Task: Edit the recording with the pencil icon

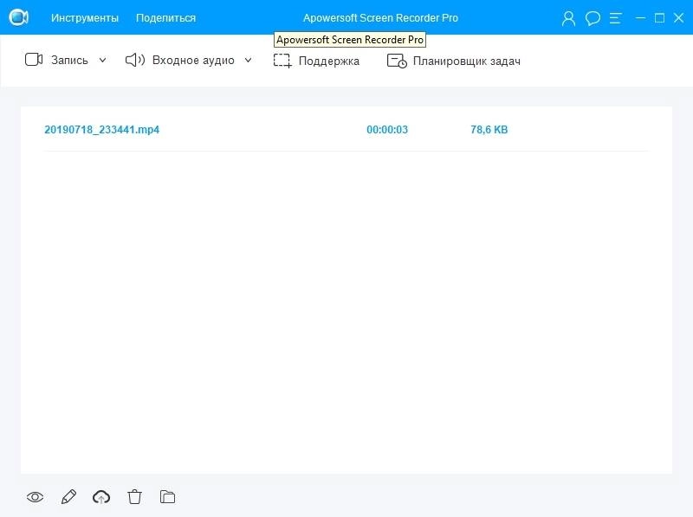Action: point(68,497)
